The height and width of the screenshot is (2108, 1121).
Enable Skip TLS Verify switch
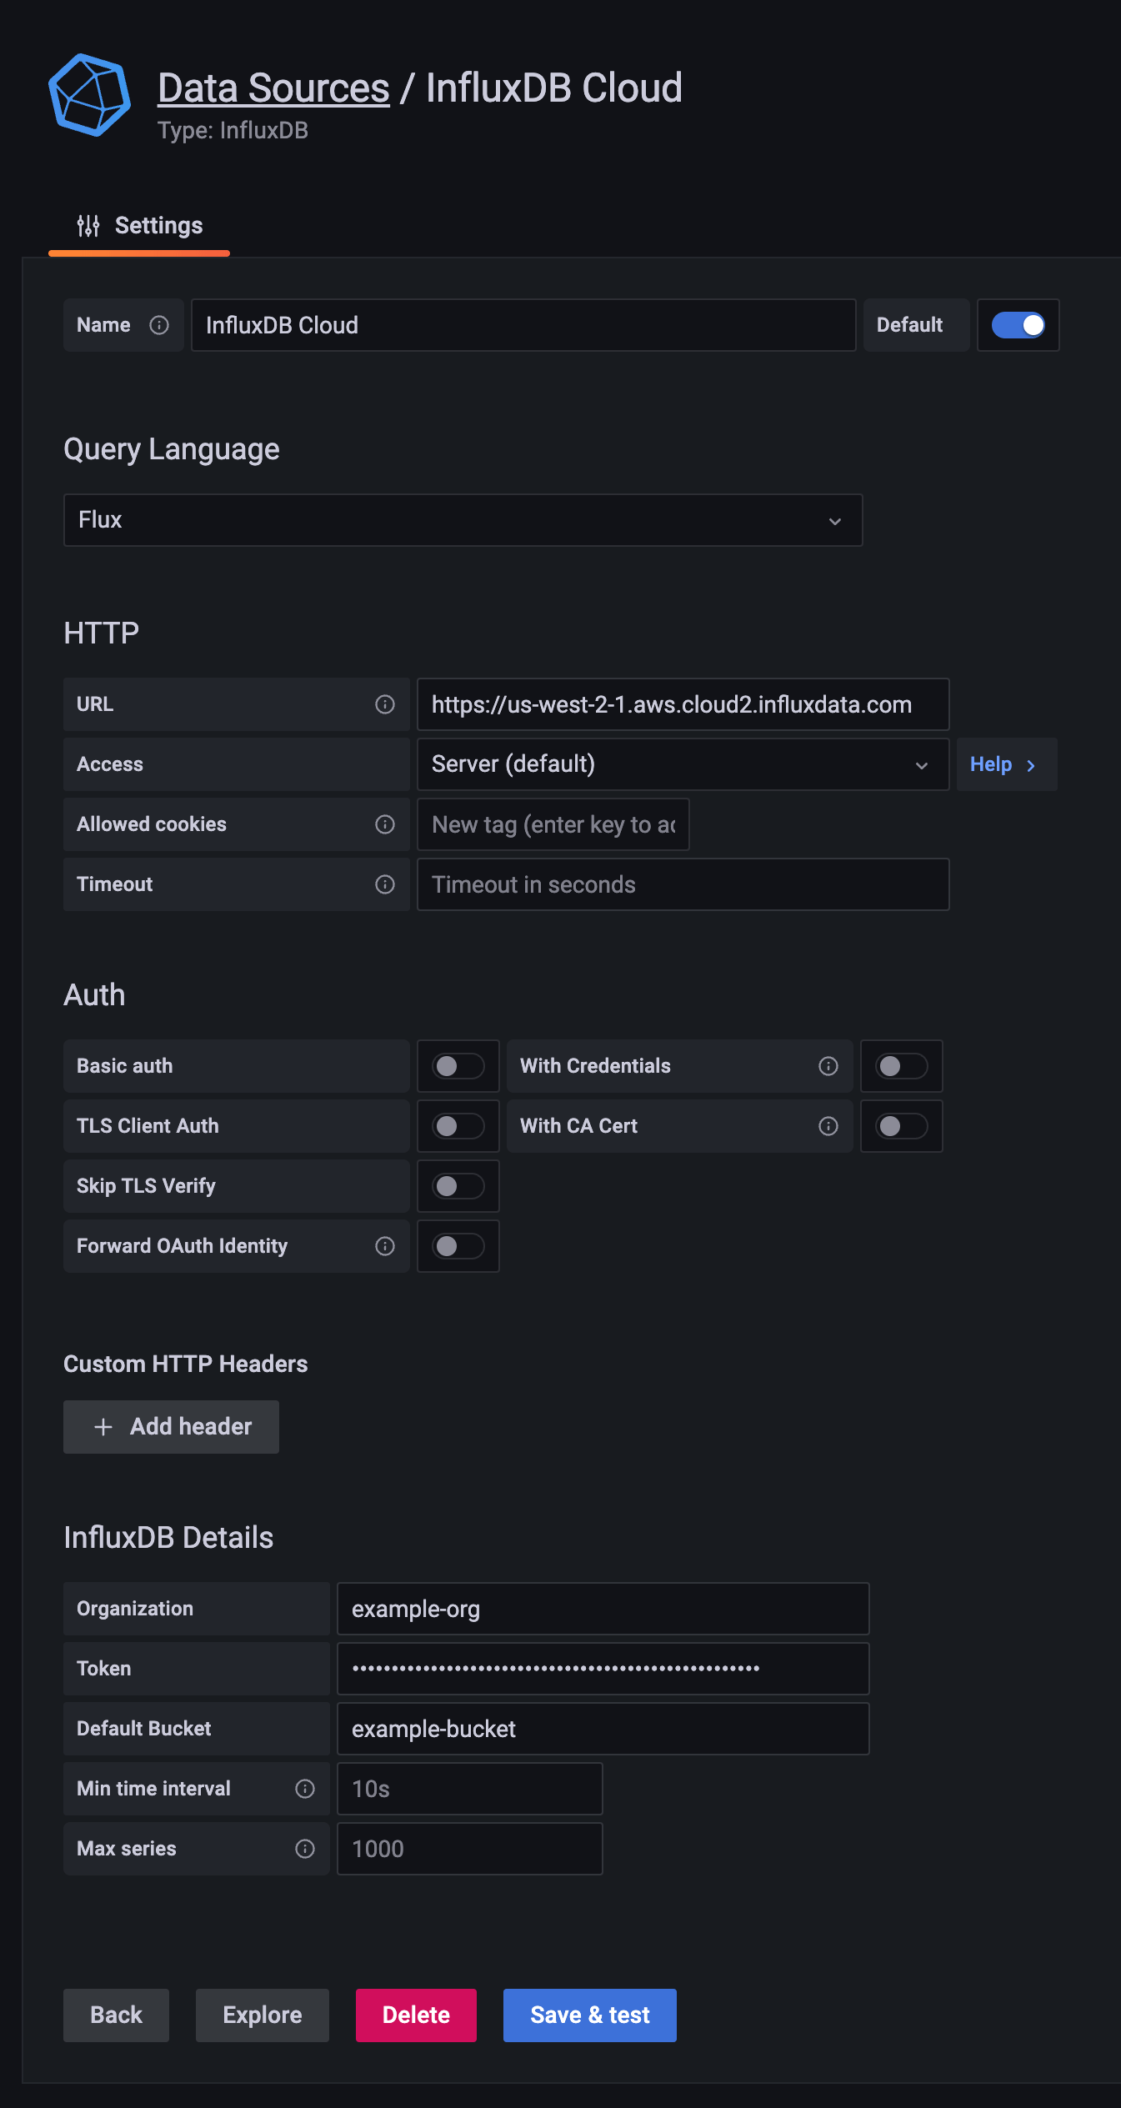click(x=458, y=1186)
